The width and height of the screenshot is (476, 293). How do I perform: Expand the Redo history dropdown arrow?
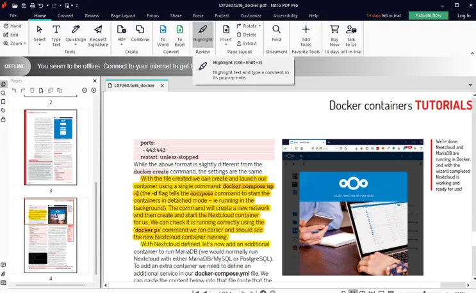(60, 6)
